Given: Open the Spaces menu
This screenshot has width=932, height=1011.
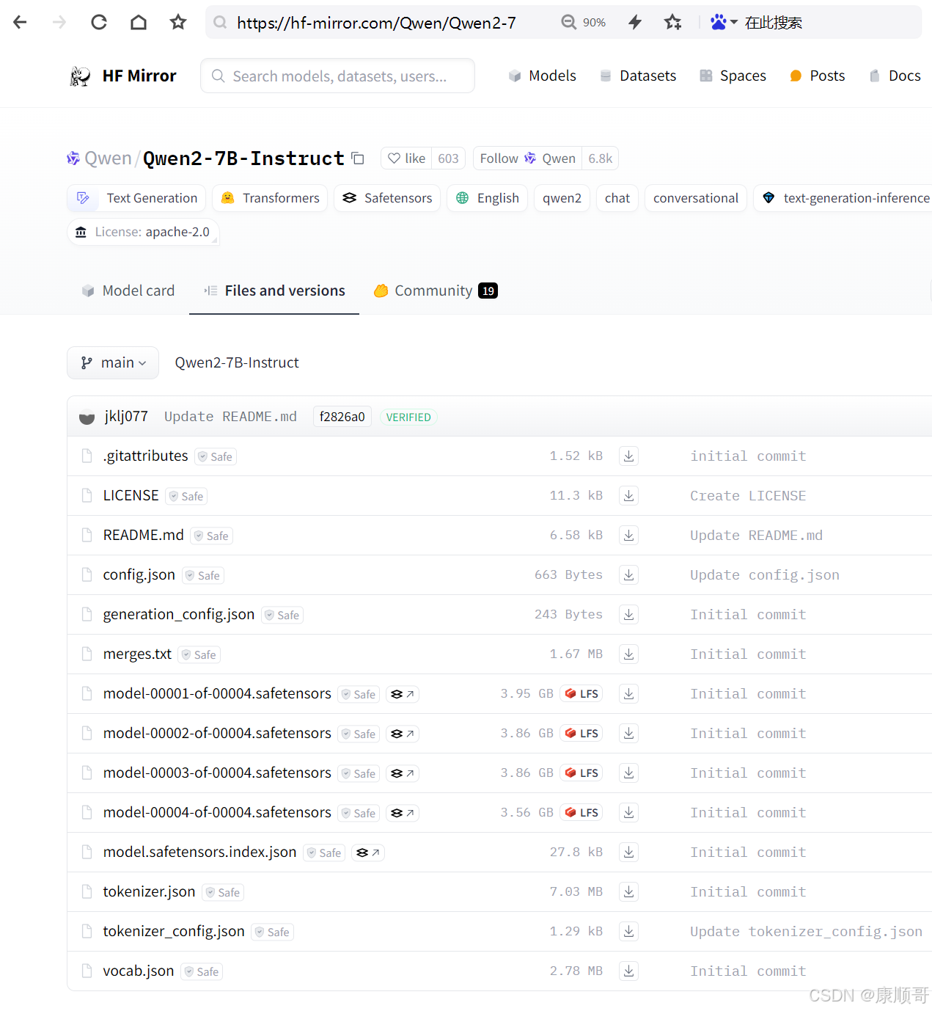Looking at the screenshot, I should pyautogui.click(x=733, y=76).
